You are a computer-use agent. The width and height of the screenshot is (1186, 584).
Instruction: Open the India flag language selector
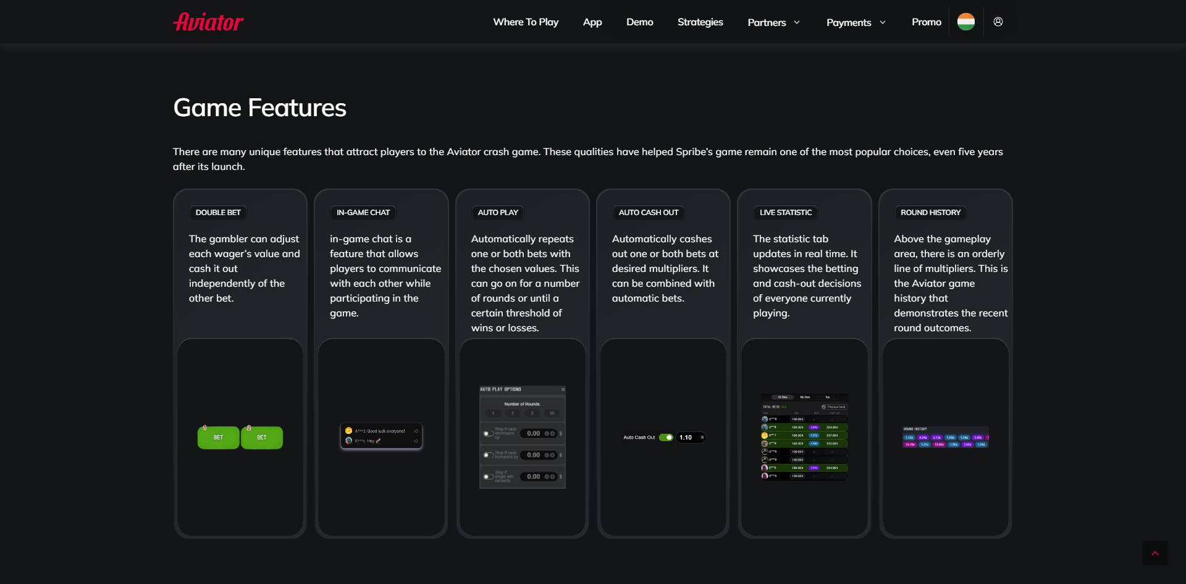pos(966,22)
